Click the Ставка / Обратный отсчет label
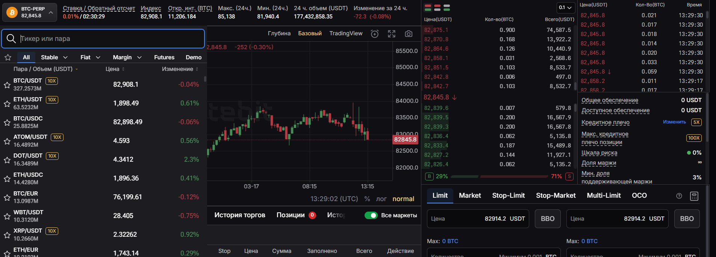Screen dimensions: 716x257 [x=99, y=8]
